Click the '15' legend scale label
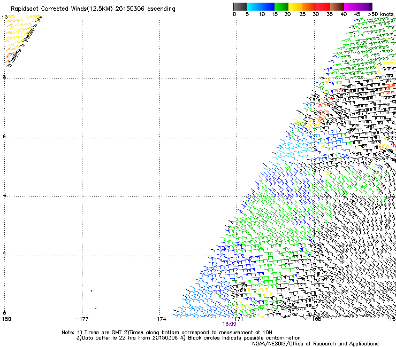Screen dimensions: 396x347 [275, 14]
